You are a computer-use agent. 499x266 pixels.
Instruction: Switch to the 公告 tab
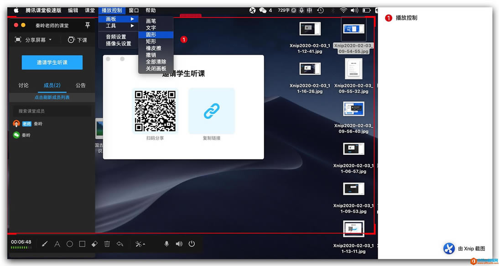coord(81,85)
